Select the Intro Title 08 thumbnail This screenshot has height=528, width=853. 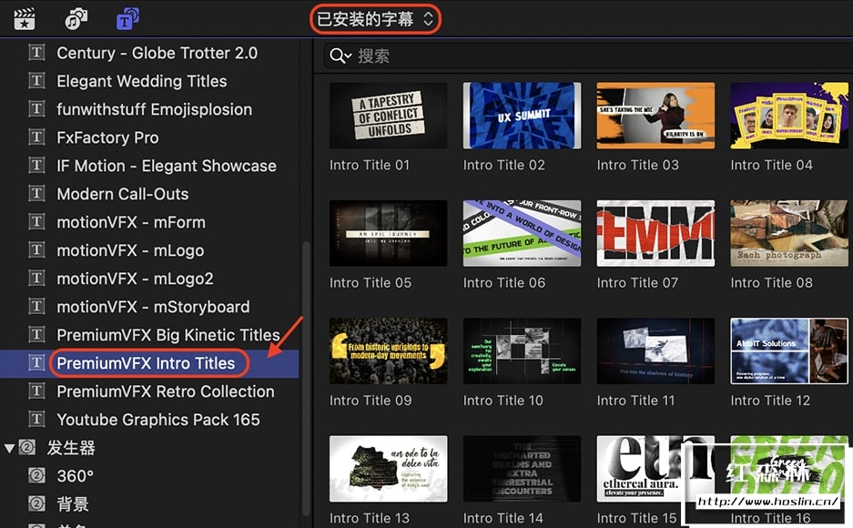tap(788, 233)
